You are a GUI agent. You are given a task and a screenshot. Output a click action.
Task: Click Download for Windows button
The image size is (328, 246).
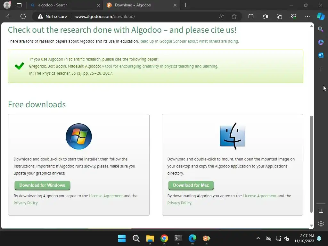click(x=42, y=185)
